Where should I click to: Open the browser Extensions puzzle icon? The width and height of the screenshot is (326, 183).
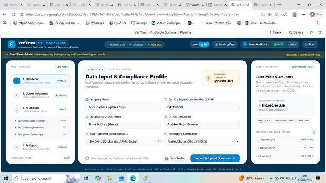point(285,14)
